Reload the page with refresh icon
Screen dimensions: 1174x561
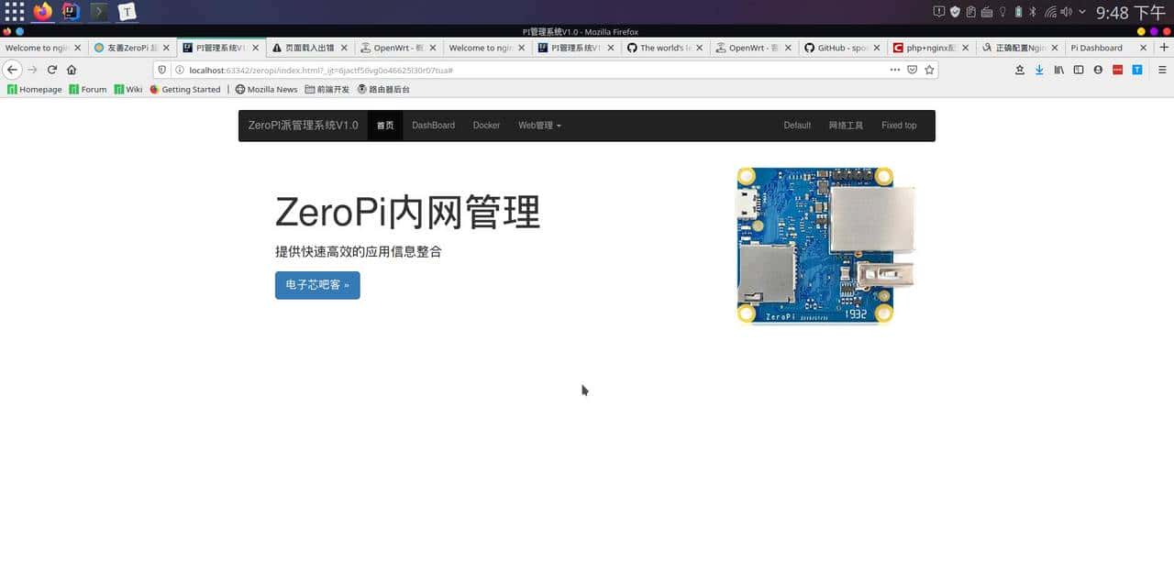(52, 69)
